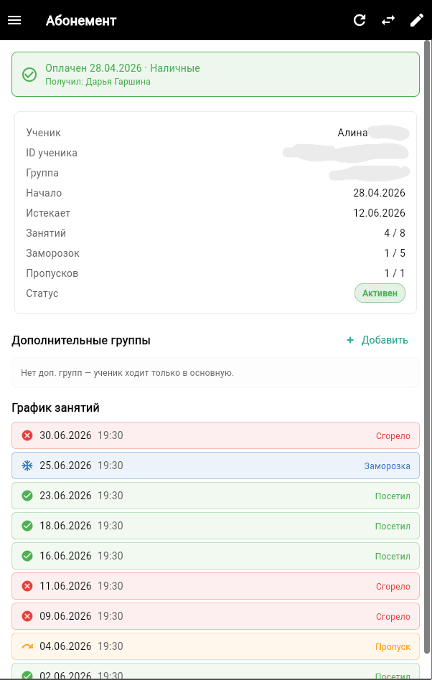Click the orange skip arrow icon for 04.06.2026
Viewport: 432px width, 680px height.
(27, 646)
